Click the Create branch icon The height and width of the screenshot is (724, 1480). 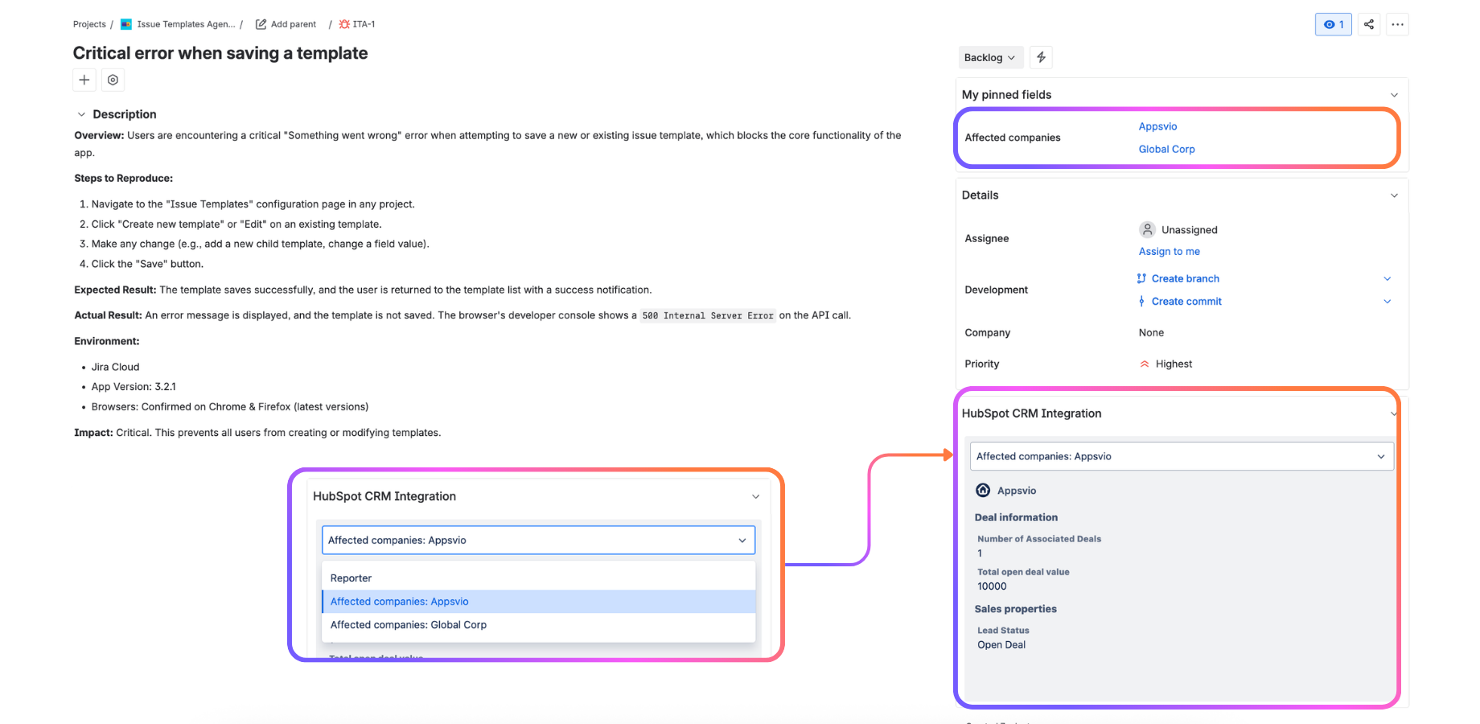click(x=1141, y=278)
